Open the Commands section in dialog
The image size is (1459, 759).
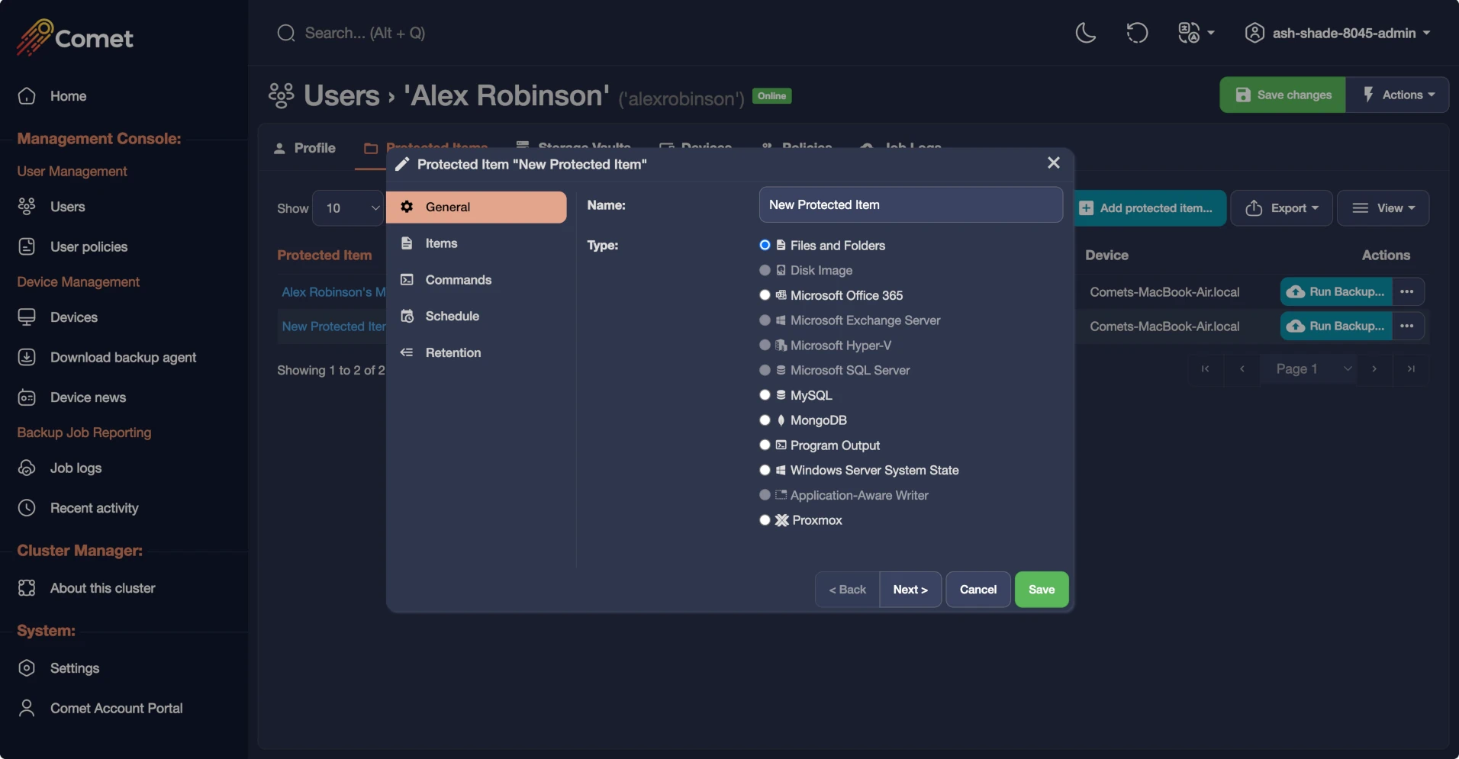coord(476,280)
